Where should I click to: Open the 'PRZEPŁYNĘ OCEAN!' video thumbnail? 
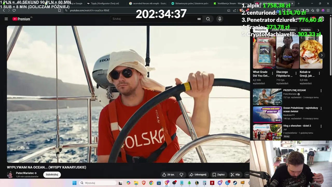(267, 97)
